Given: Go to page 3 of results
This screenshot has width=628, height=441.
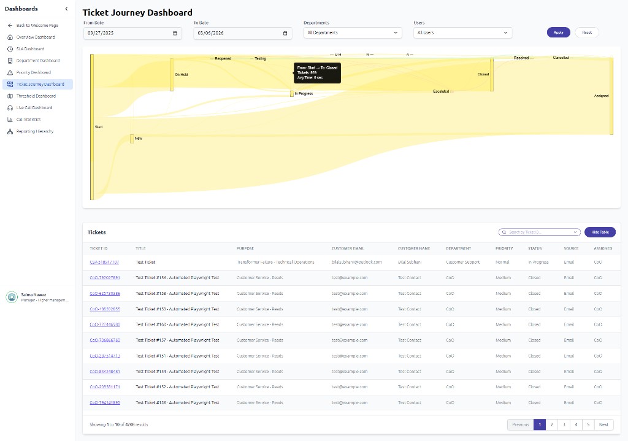Looking at the screenshot, I should pos(564,424).
